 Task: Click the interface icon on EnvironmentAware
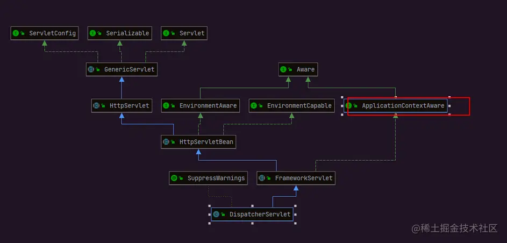(x=166, y=106)
